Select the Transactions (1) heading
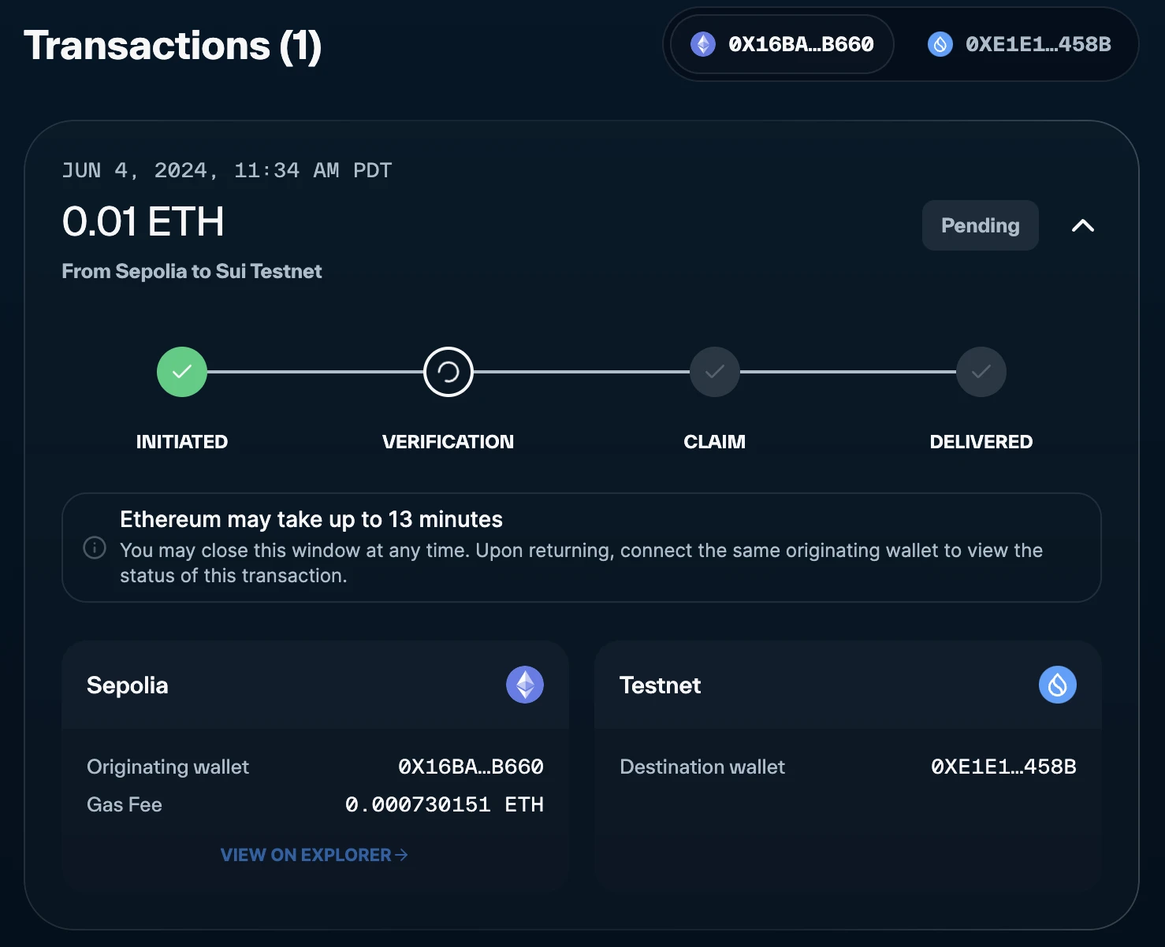This screenshot has width=1165, height=947. click(173, 45)
